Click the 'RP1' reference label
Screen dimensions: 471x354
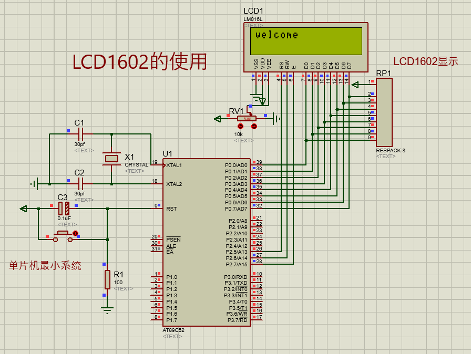click(384, 74)
